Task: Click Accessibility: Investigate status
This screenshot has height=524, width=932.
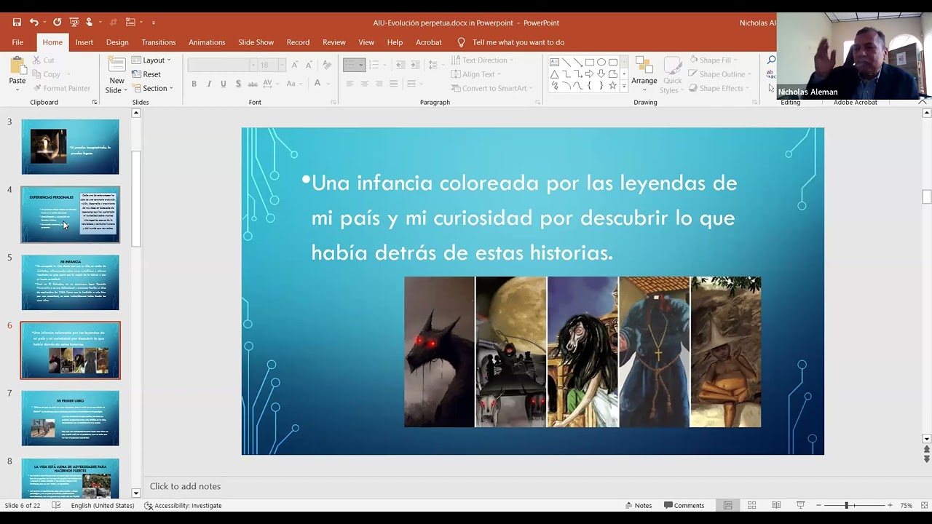Action: [183, 505]
